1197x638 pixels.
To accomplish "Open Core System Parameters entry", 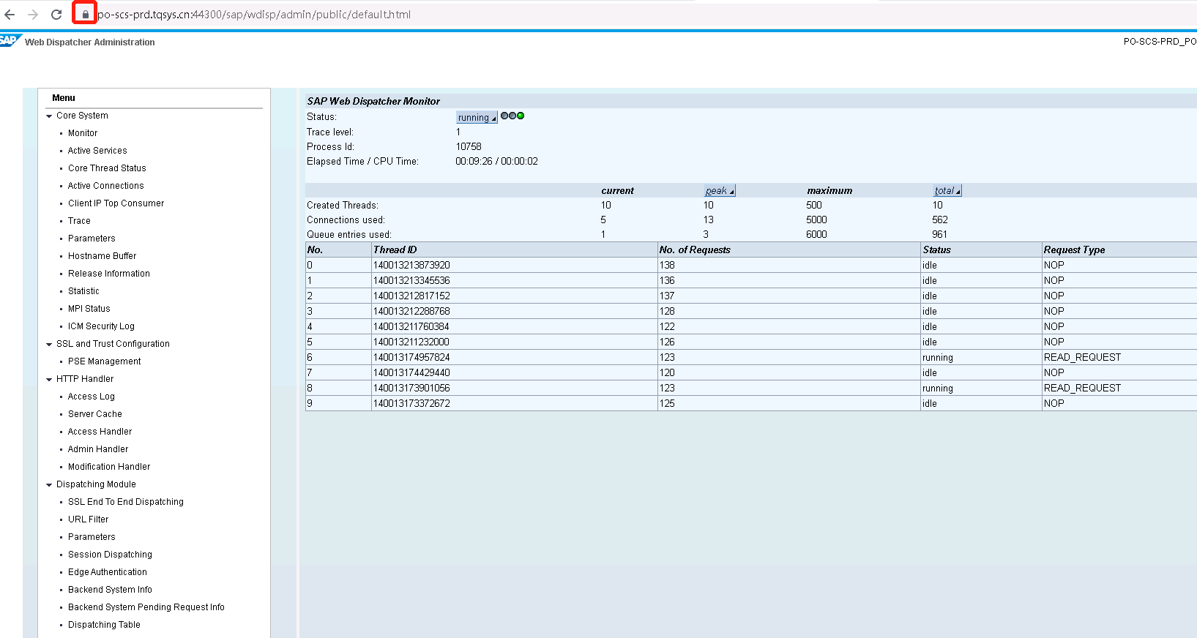I will pyautogui.click(x=92, y=239).
